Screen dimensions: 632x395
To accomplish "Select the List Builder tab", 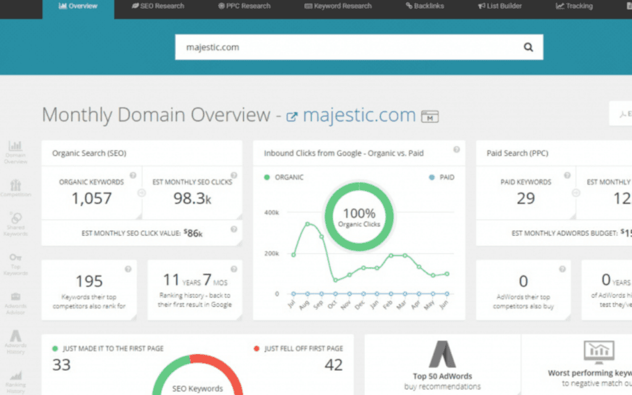I will click(x=500, y=6).
